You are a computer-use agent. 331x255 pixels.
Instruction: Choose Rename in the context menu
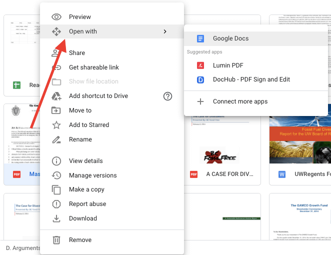80,139
